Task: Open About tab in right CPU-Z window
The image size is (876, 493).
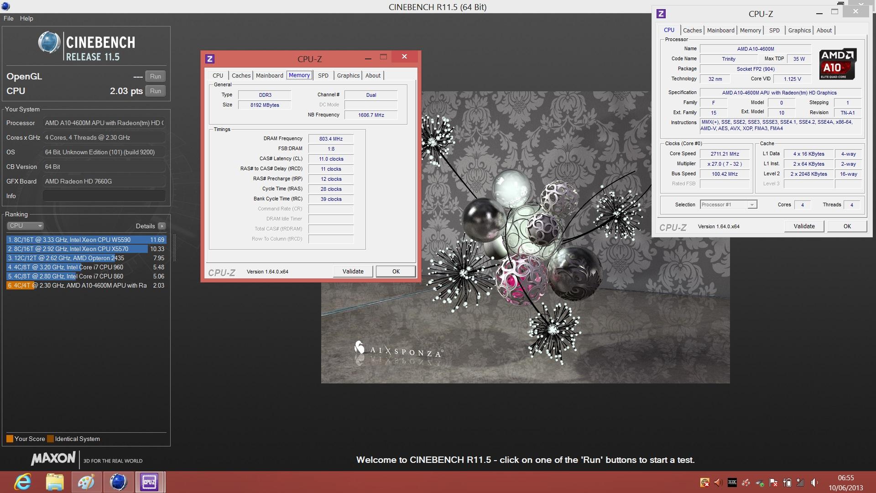Action: click(x=824, y=30)
